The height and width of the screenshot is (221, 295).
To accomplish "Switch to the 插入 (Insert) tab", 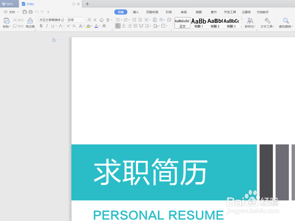I will pos(136,12).
